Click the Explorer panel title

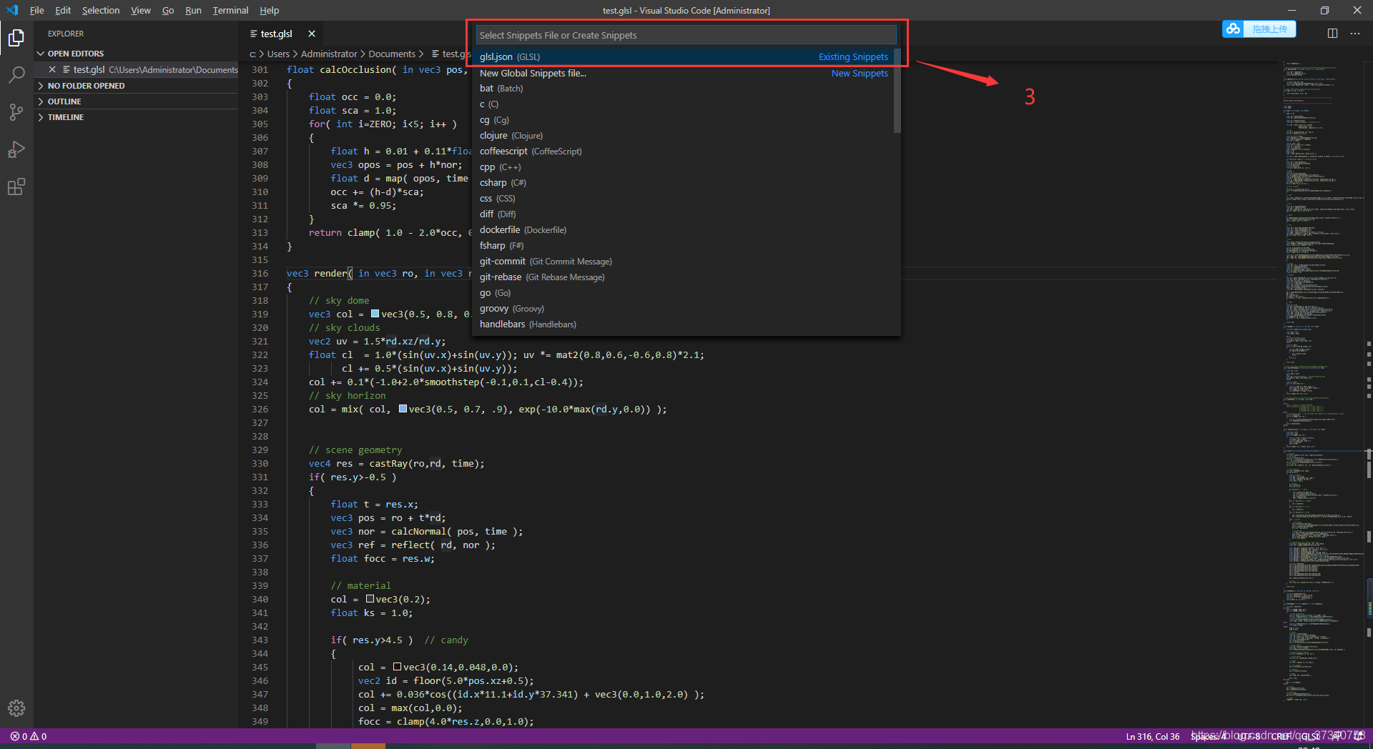(x=66, y=34)
